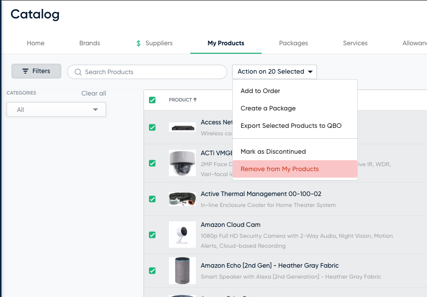Viewport: 427px width, 297px height.
Task: Open the ACTi dome camera thumbnail
Action: pos(182,163)
